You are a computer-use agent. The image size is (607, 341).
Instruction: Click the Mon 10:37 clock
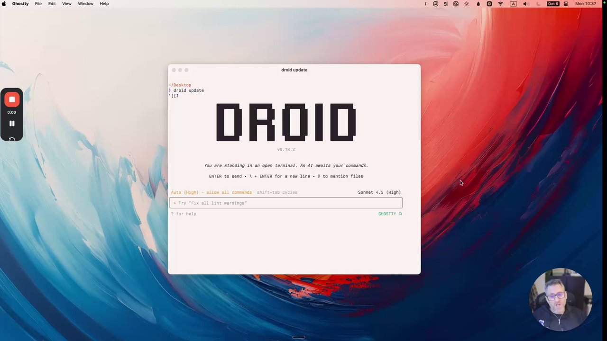[x=585, y=4]
